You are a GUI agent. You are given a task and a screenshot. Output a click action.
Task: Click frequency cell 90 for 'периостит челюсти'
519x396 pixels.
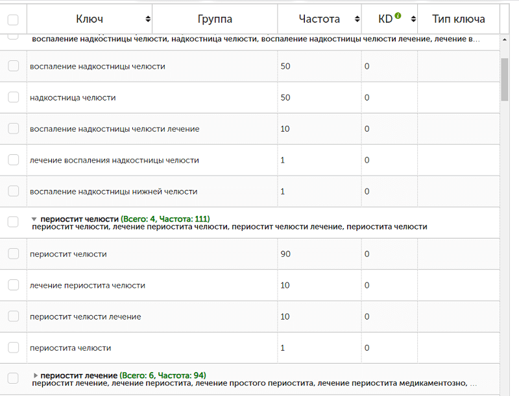pyautogui.click(x=285, y=254)
